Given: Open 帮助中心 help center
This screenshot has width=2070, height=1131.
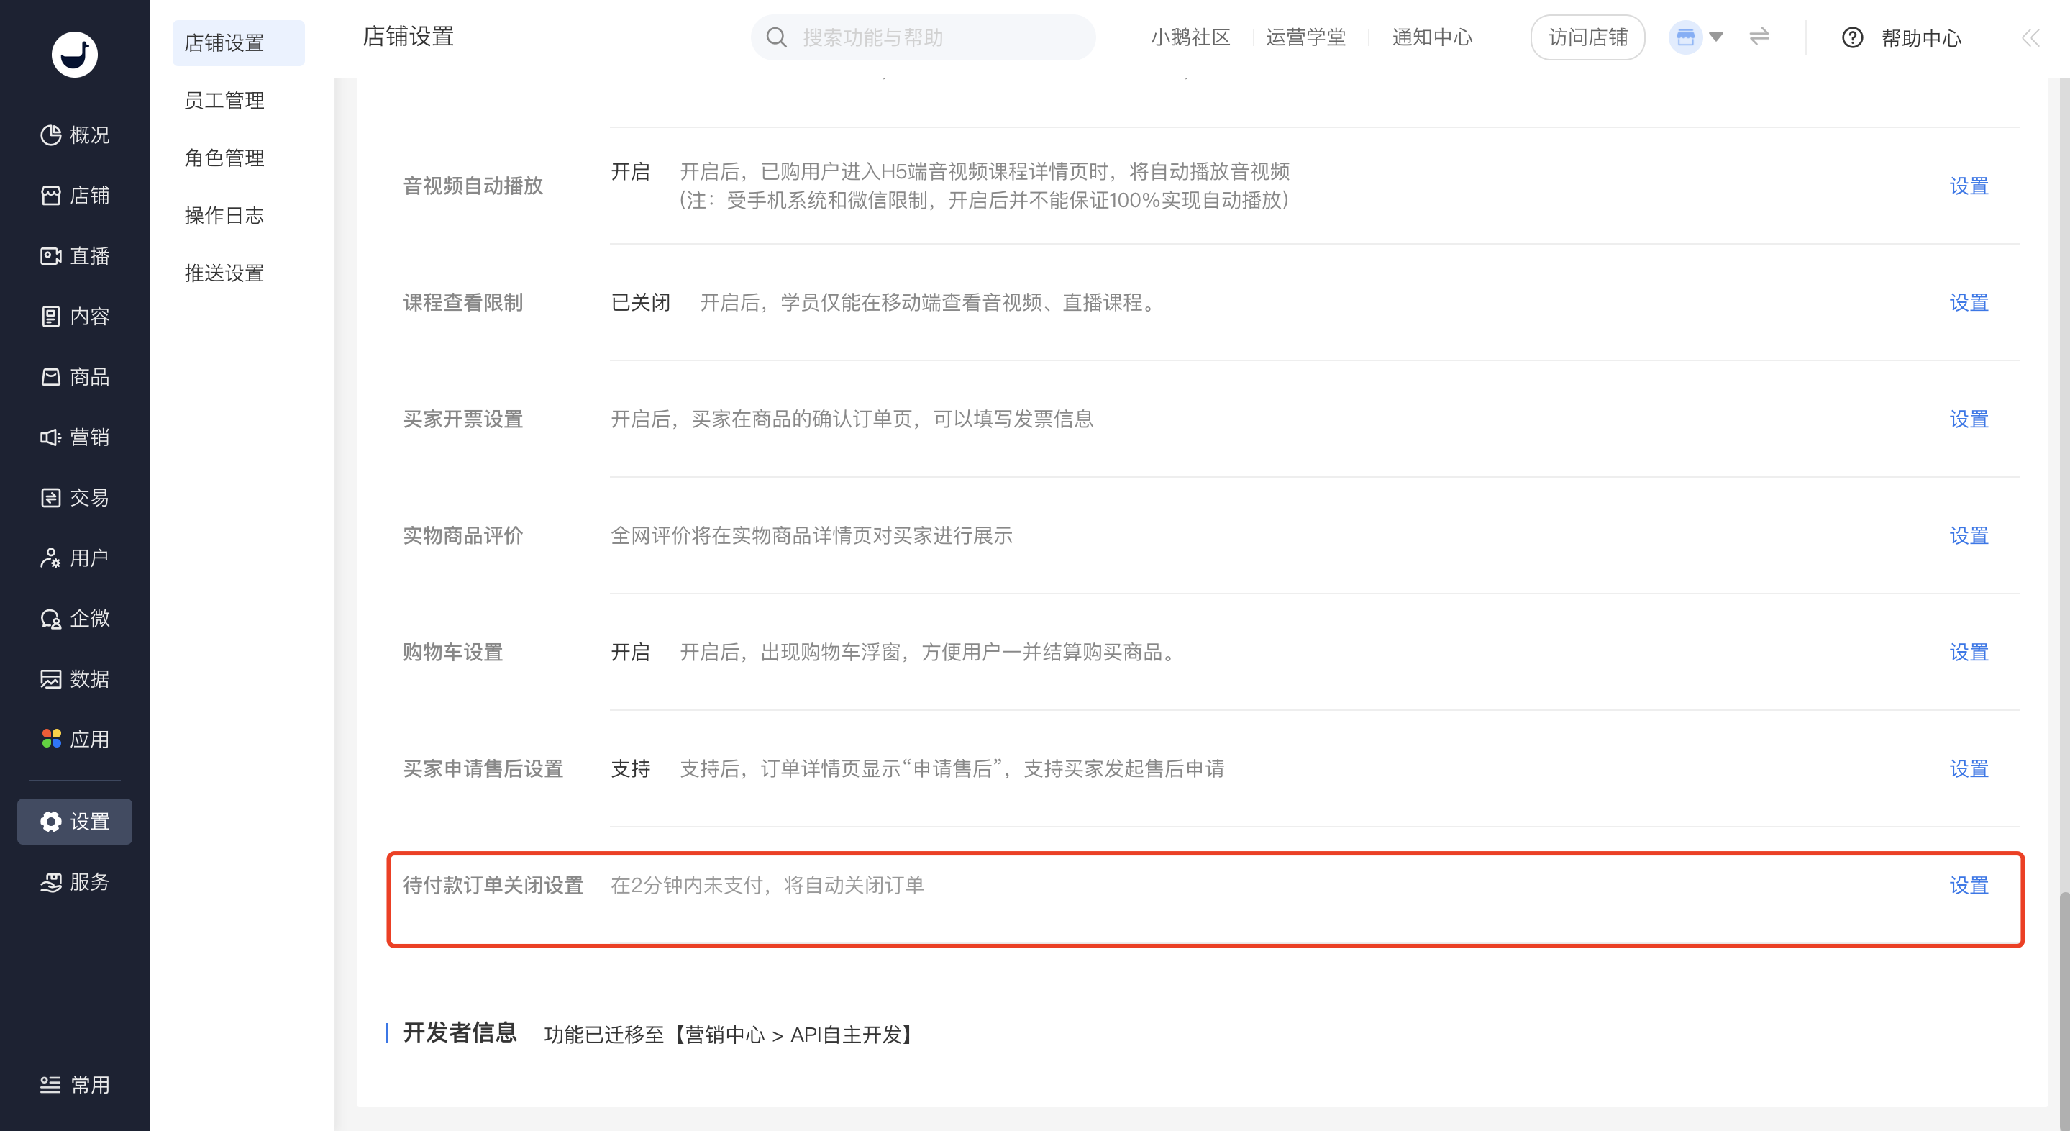Looking at the screenshot, I should pyautogui.click(x=1901, y=38).
